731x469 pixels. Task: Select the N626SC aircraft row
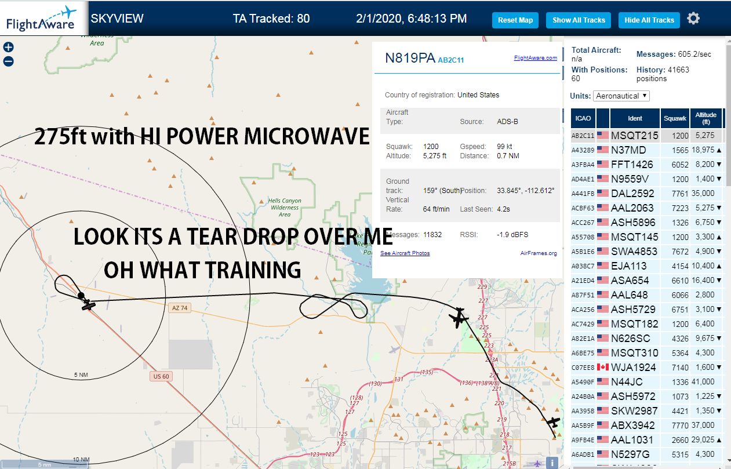646,338
